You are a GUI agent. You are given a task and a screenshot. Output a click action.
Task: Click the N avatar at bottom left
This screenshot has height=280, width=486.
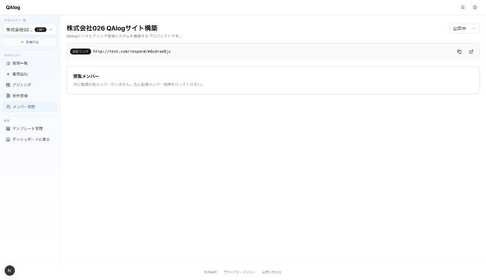point(9,271)
